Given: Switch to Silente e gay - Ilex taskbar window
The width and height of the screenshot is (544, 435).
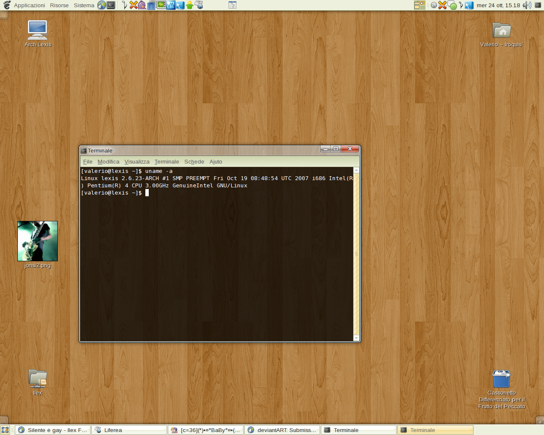Looking at the screenshot, I should pos(53,430).
